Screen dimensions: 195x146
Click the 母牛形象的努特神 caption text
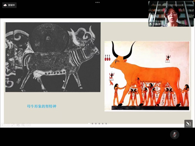tap(42, 106)
